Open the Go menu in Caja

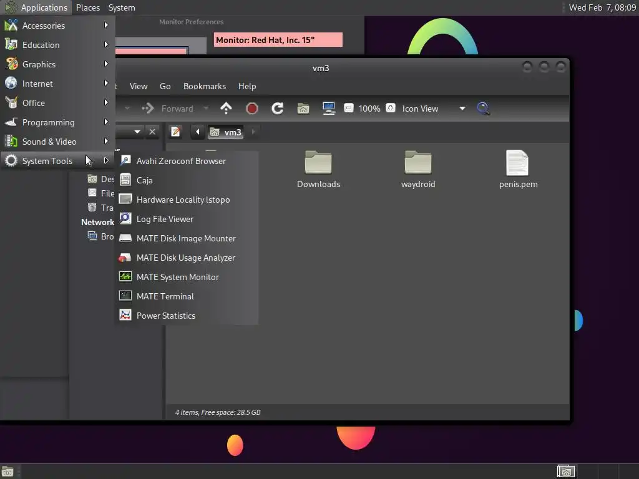(165, 86)
